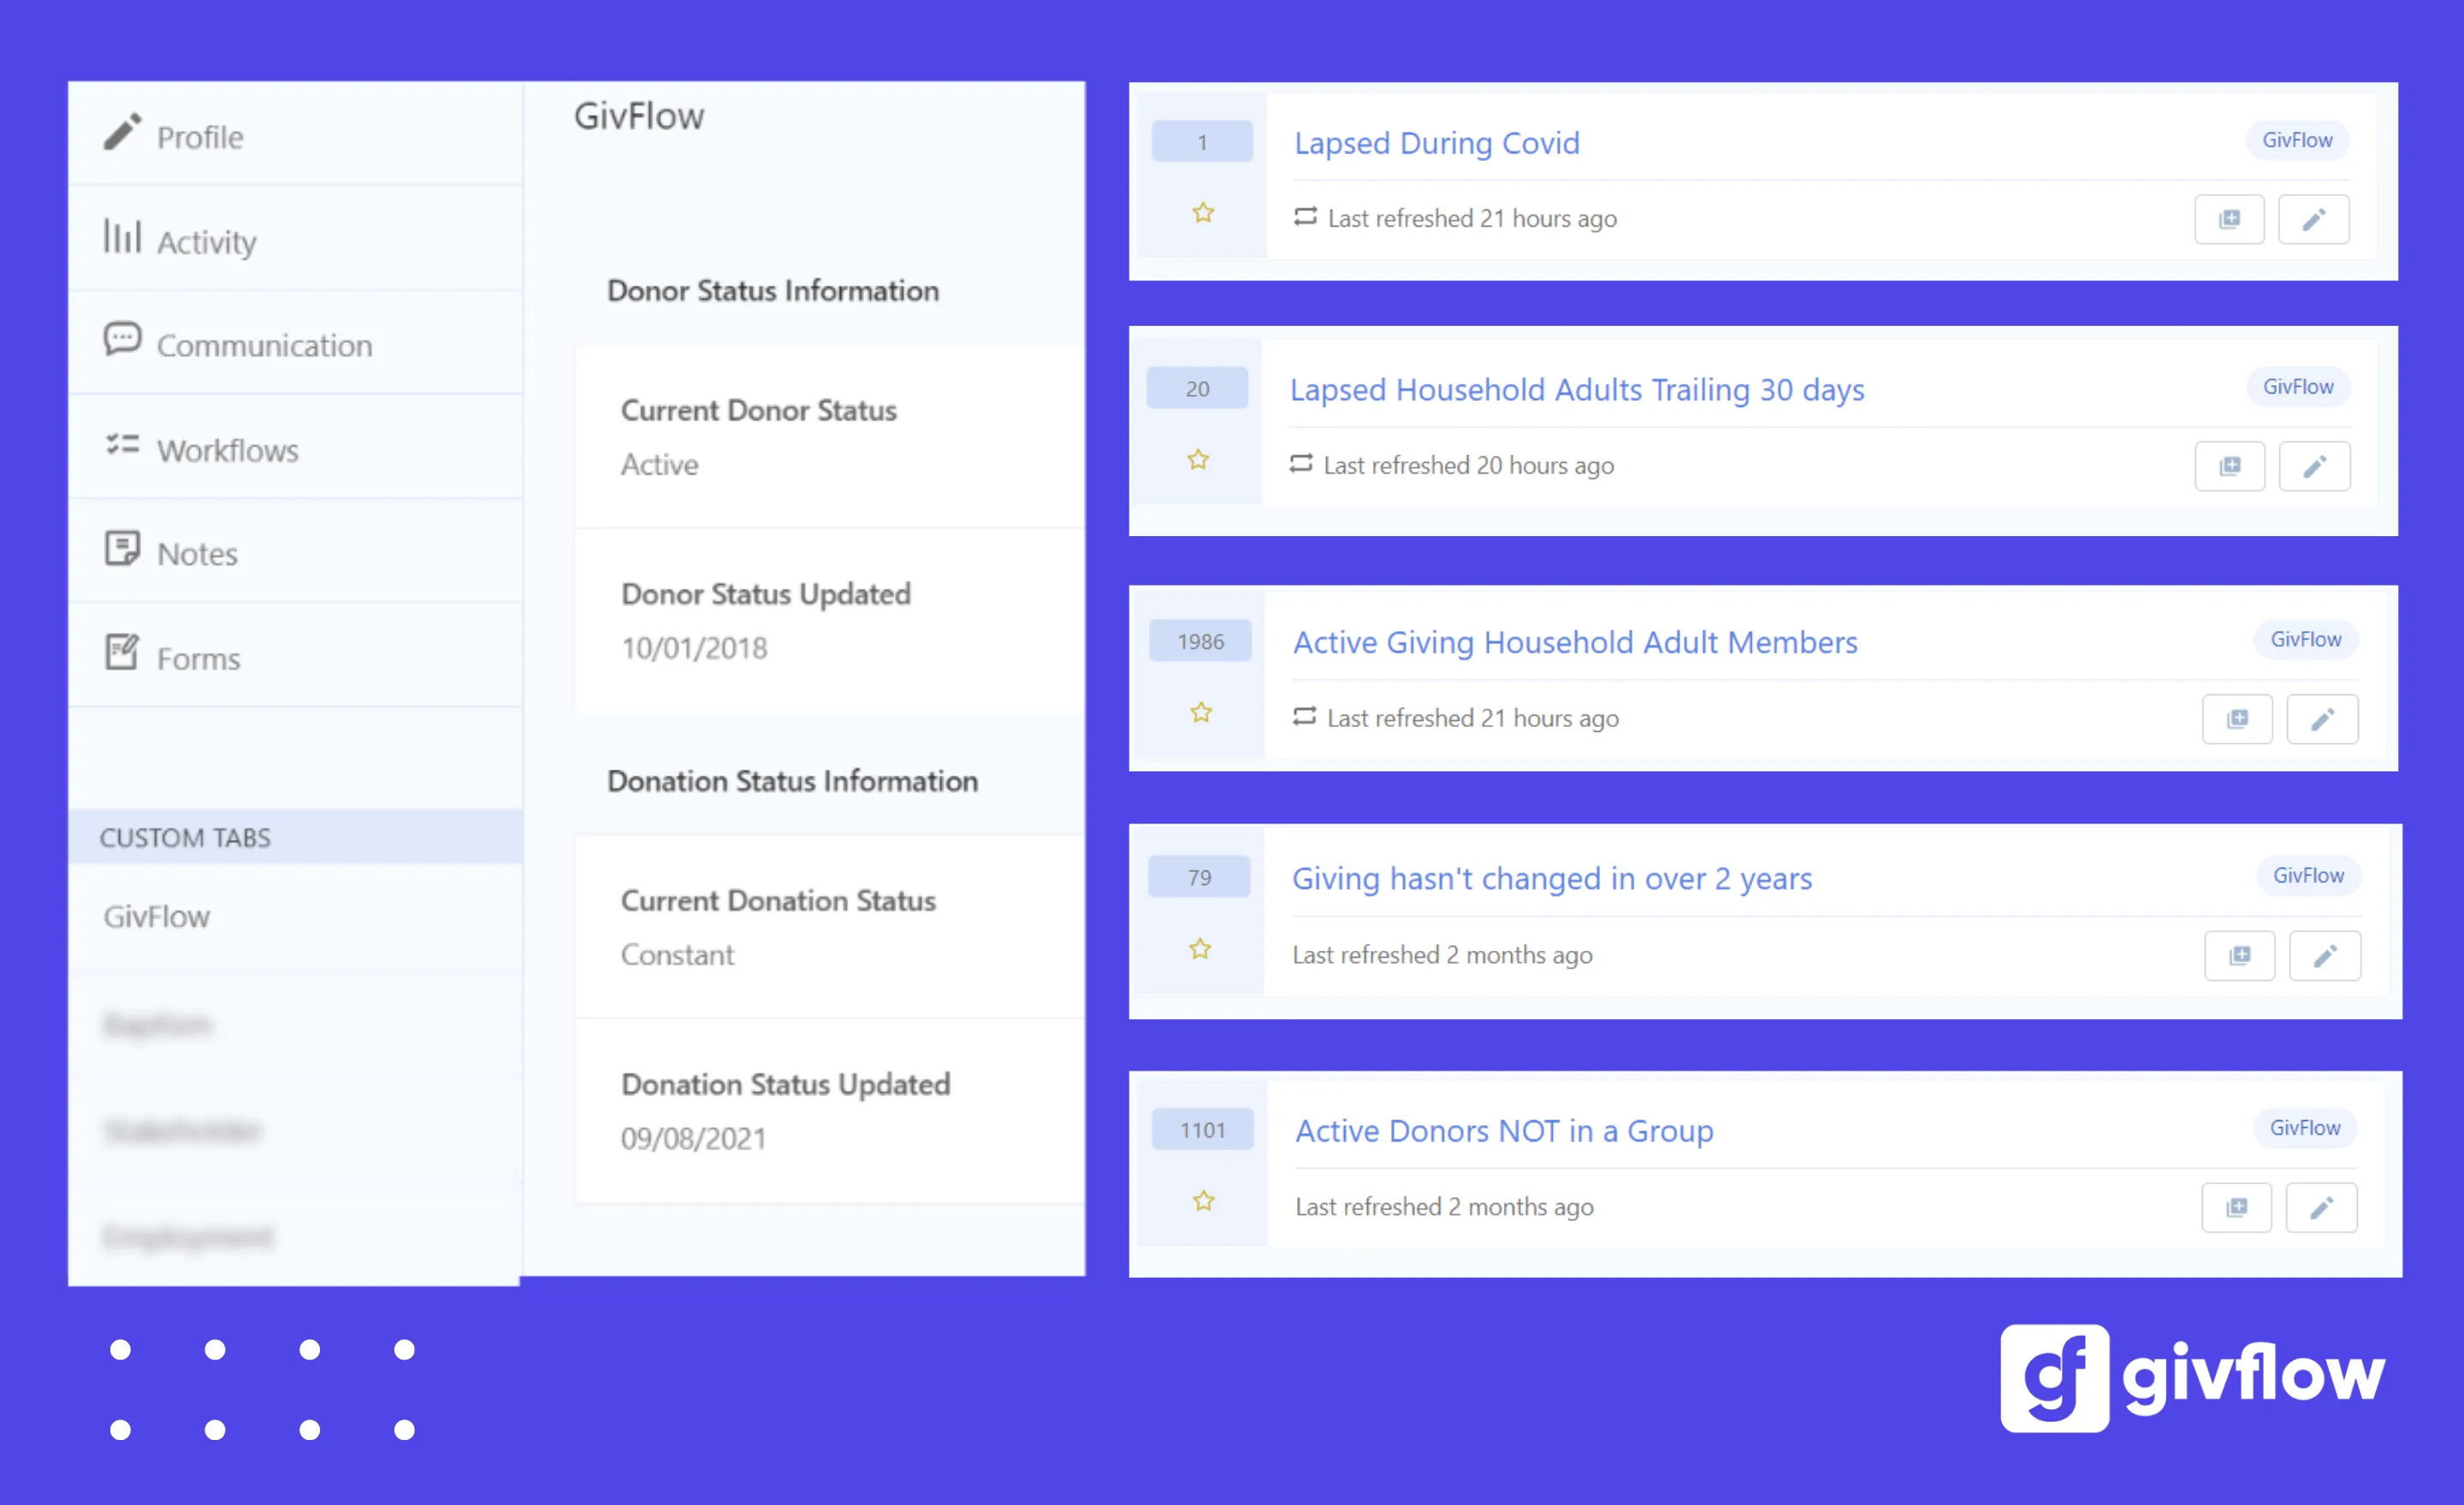
Task: Select the Profile pencil icon
Action: point(121,131)
